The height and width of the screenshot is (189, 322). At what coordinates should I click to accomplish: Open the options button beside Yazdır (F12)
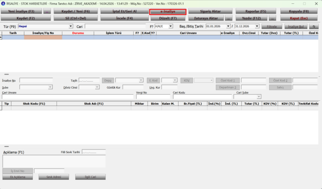click(272, 18)
